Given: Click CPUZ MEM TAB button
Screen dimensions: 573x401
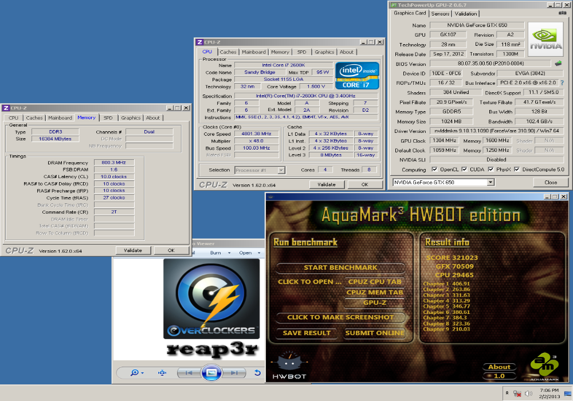Looking at the screenshot, I should (x=375, y=292).
